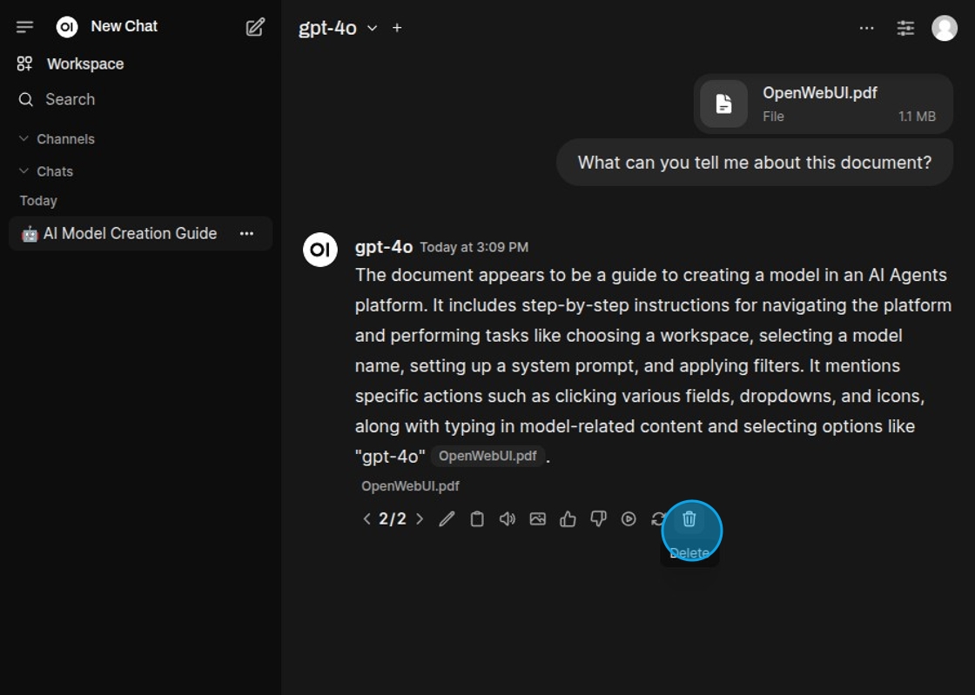The width and height of the screenshot is (975, 695).
Task: Delete the response with the trash icon
Action: click(x=689, y=519)
